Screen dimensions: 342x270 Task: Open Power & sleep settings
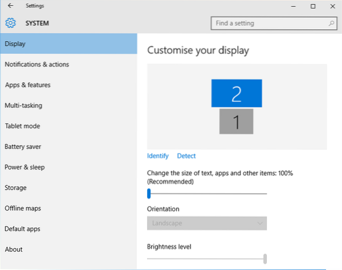(x=25, y=167)
